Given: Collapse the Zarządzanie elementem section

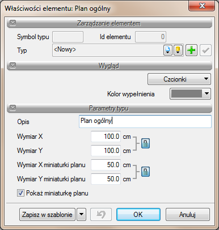Looking at the screenshot, I should pos(12,23).
